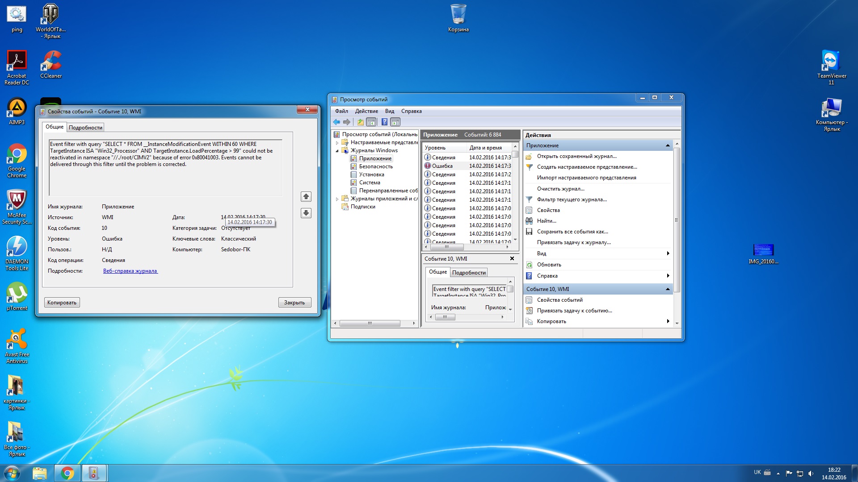This screenshot has height=482, width=858.
Task: Collapse the Приложение actions section header
Action: point(668,145)
